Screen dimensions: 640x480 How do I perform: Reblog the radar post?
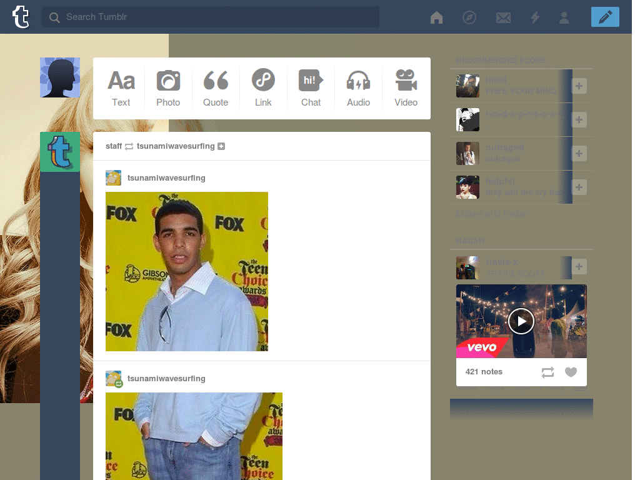[x=547, y=372]
